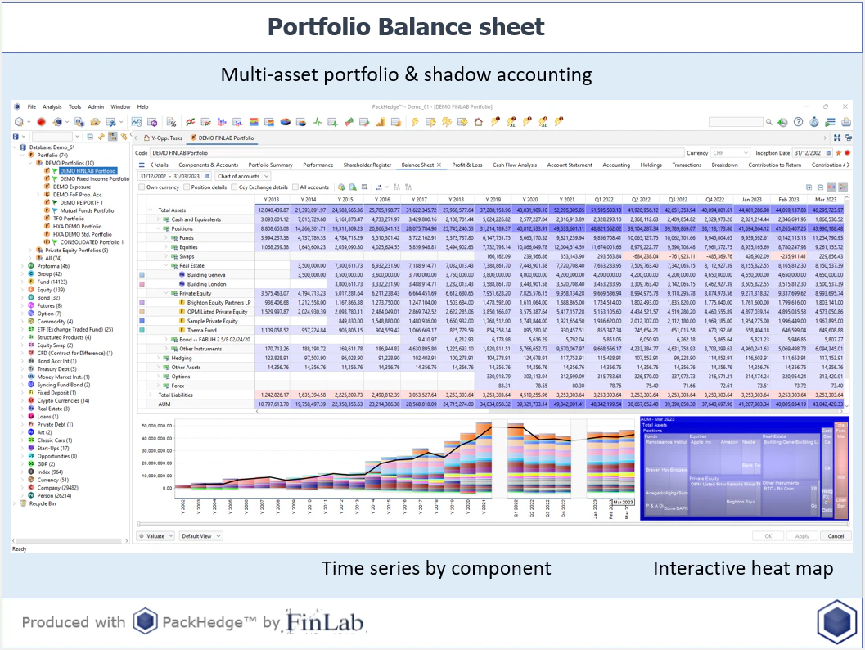Click the calendar icon in the date range field
This screenshot has height=650, width=865.
click(x=209, y=176)
